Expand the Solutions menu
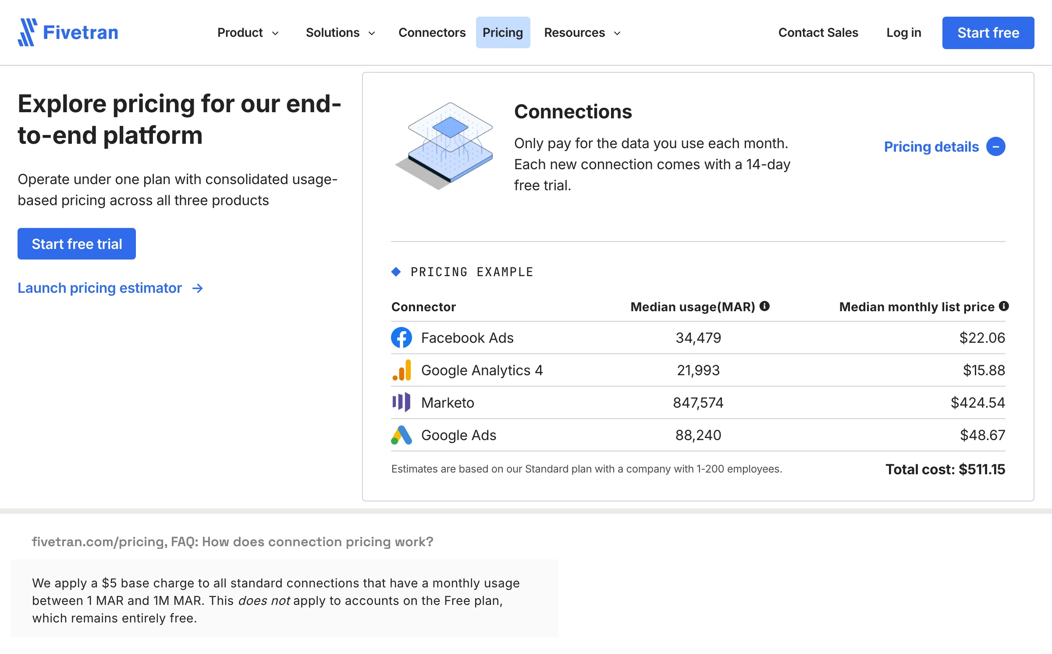The height and width of the screenshot is (654, 1052). 341,32
